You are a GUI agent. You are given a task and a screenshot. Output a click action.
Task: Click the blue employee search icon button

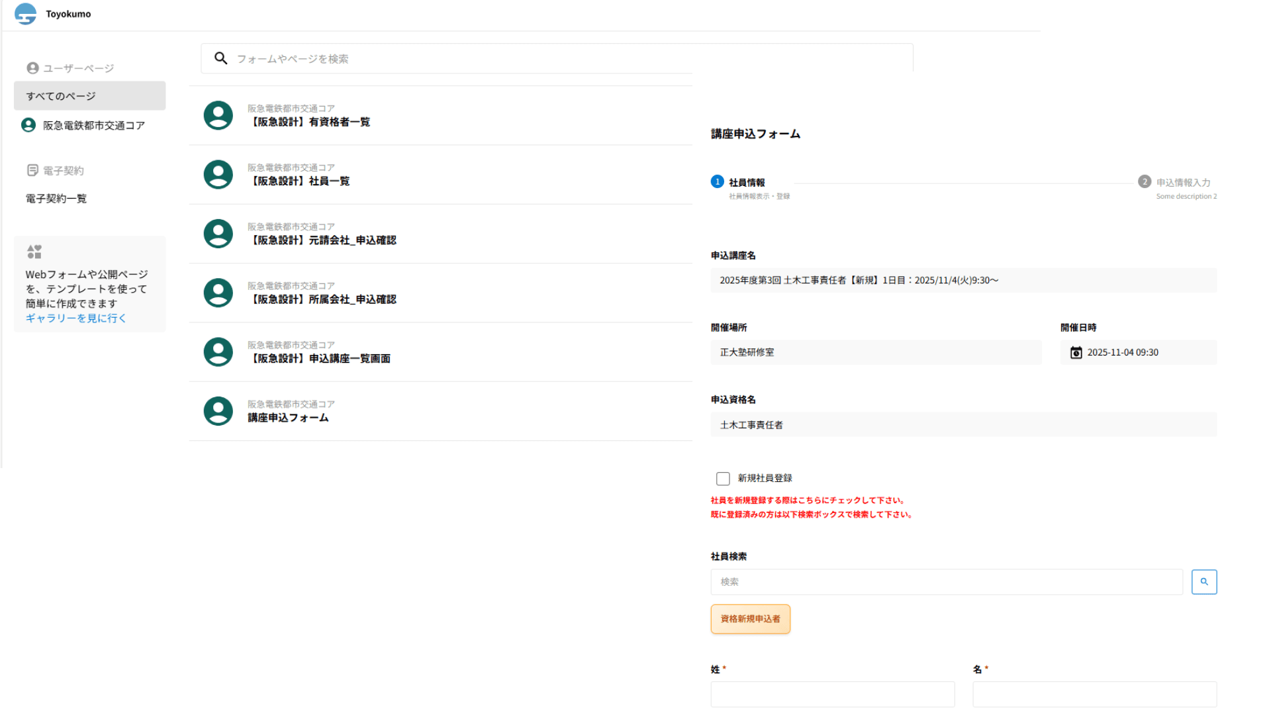(x=1204, y=582)
